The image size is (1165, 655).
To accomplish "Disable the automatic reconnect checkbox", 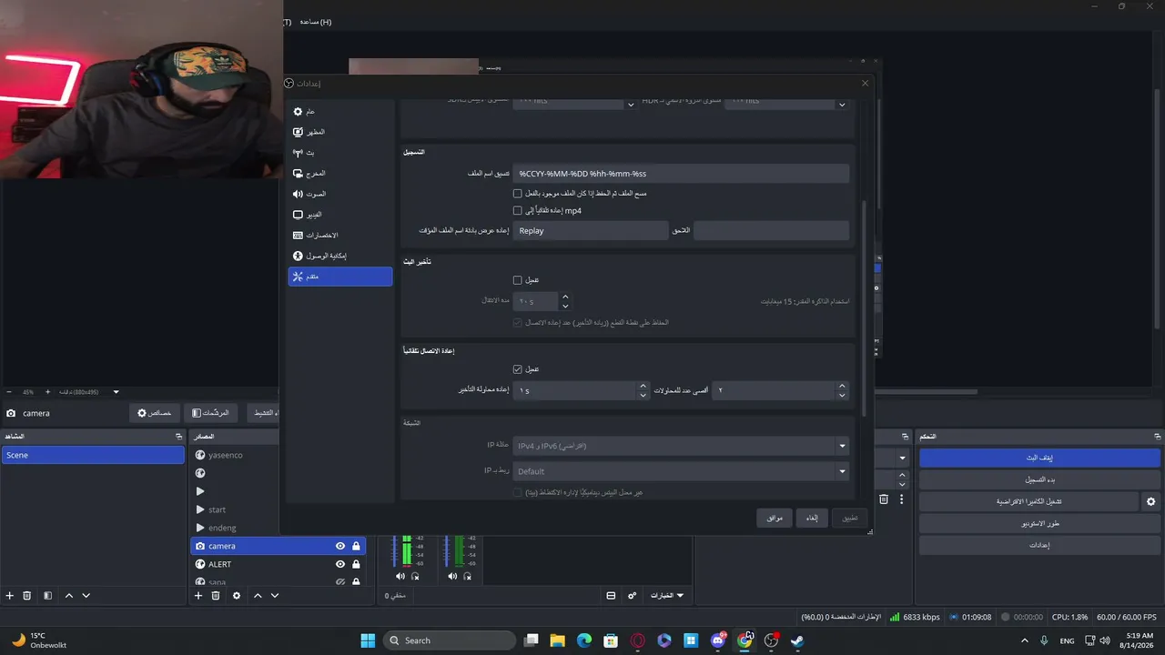I will tap(518, 369).
